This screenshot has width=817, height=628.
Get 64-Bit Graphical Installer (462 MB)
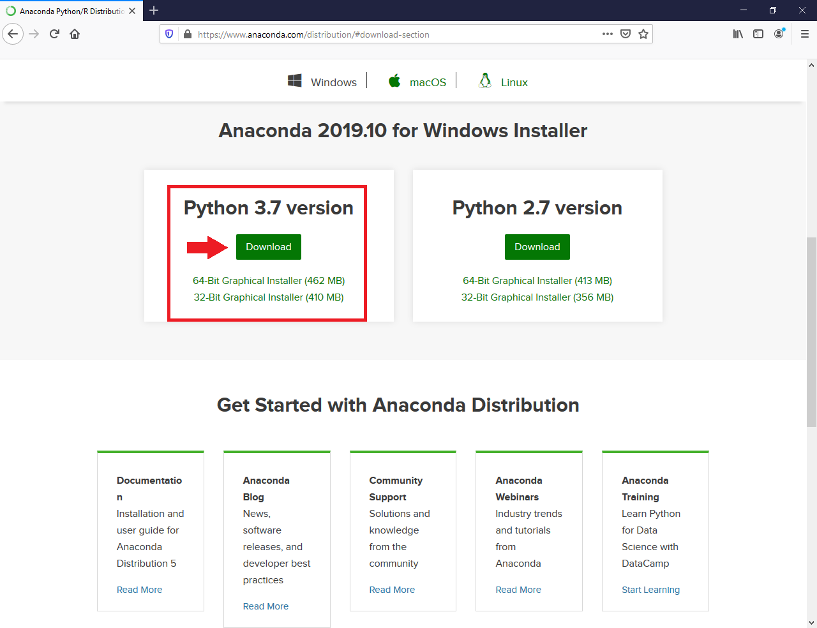(269, 281)
